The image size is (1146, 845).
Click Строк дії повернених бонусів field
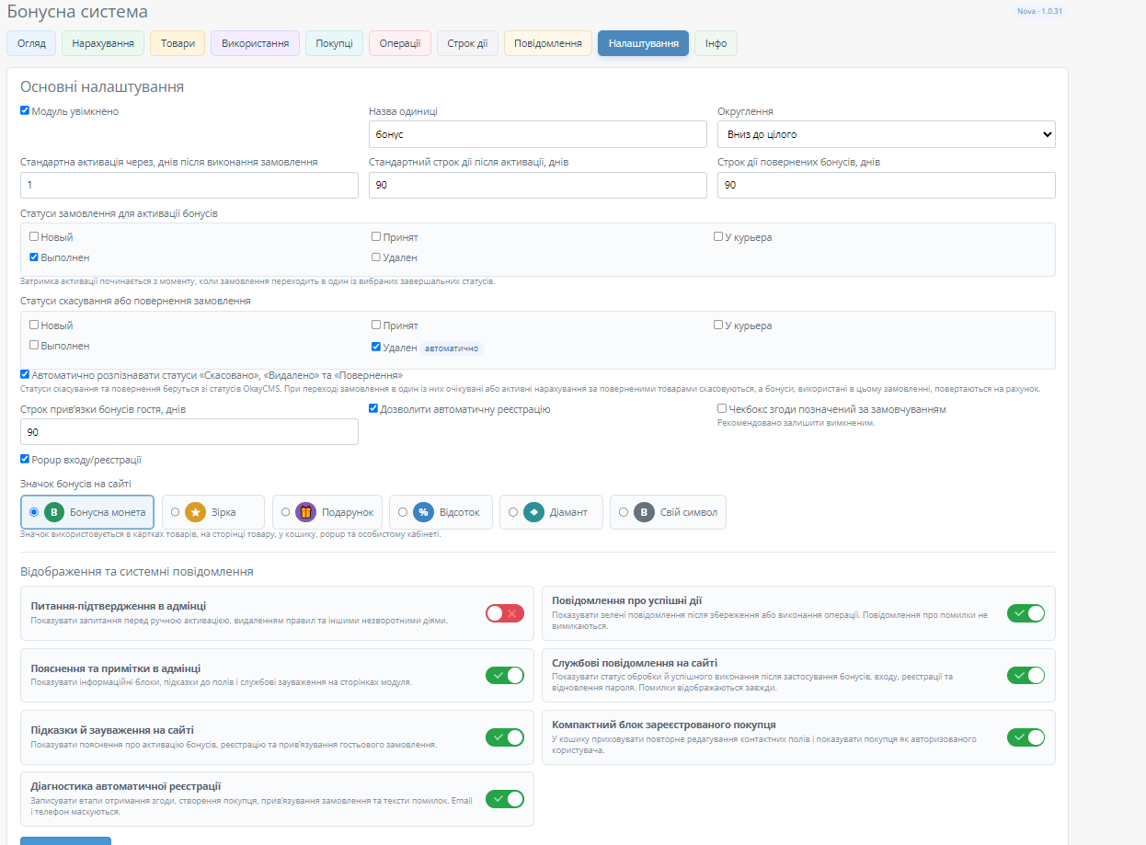(887, 185)
